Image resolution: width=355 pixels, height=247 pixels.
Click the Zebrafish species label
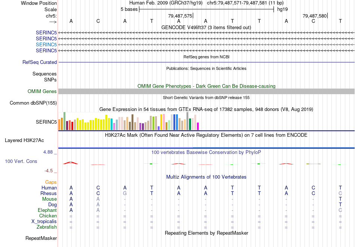[47, 227]
